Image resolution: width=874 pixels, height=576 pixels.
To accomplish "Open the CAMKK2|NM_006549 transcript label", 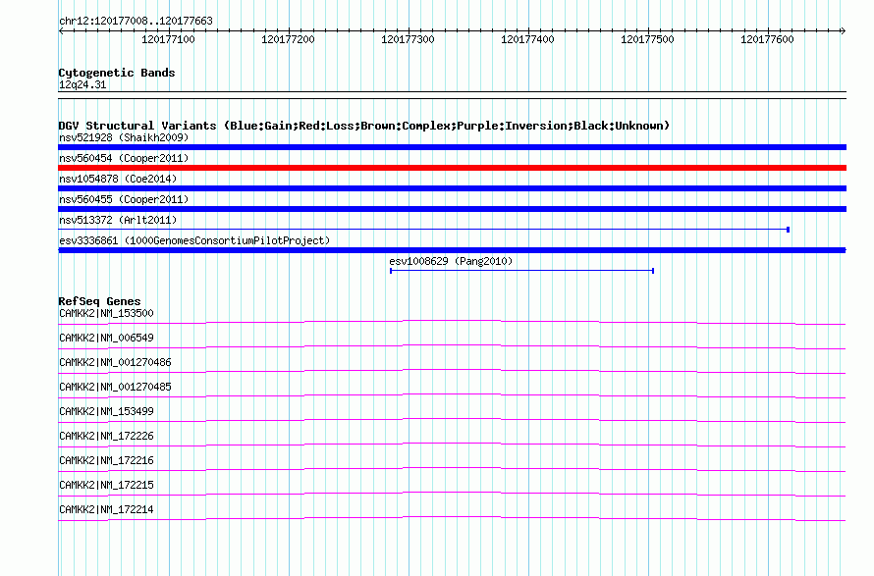I will 106,338.
